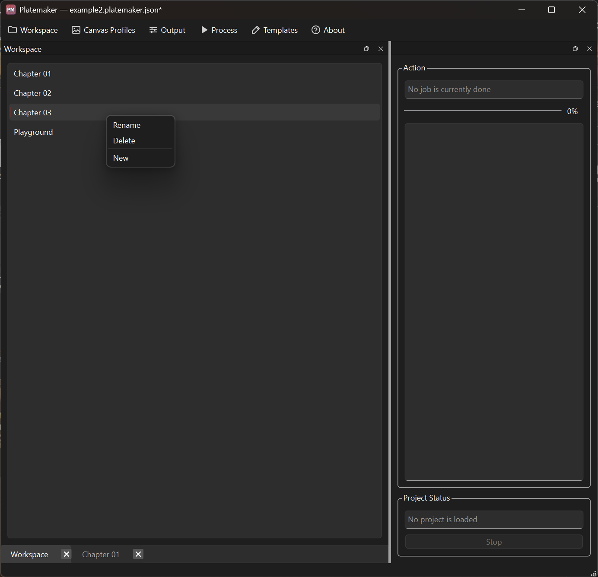Click the 0% progress label
The image size is (598, 577).
pos(573,111)
